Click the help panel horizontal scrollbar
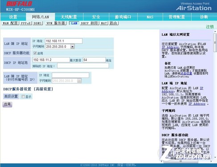The image size is (217, 167). [x=181, y=161]
